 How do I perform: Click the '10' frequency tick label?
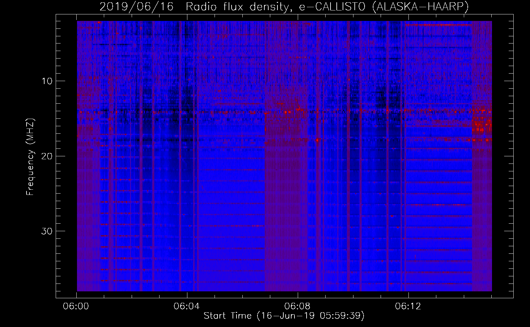pyautogui.click(x=47, y=81)
